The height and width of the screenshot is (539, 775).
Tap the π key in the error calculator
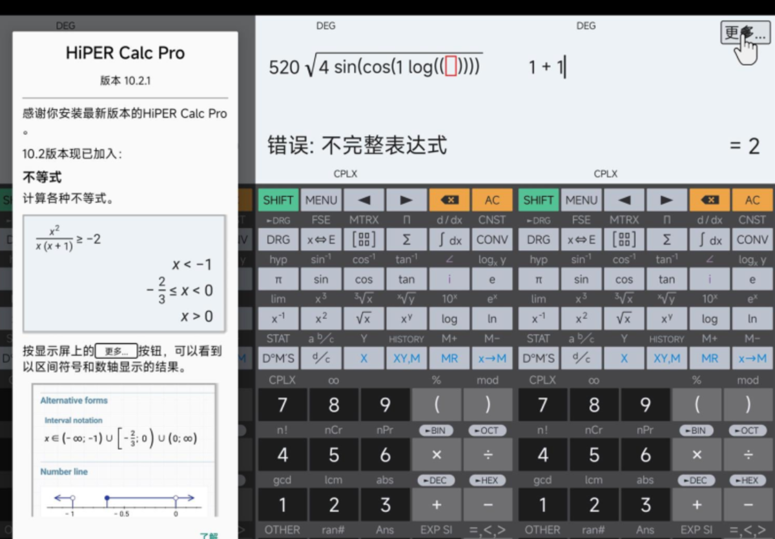click(x=278, y=279)
